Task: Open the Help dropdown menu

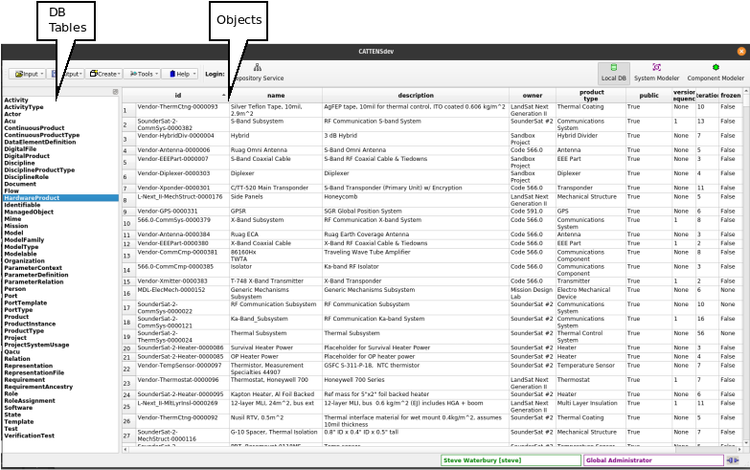Action: click(180, 74)
